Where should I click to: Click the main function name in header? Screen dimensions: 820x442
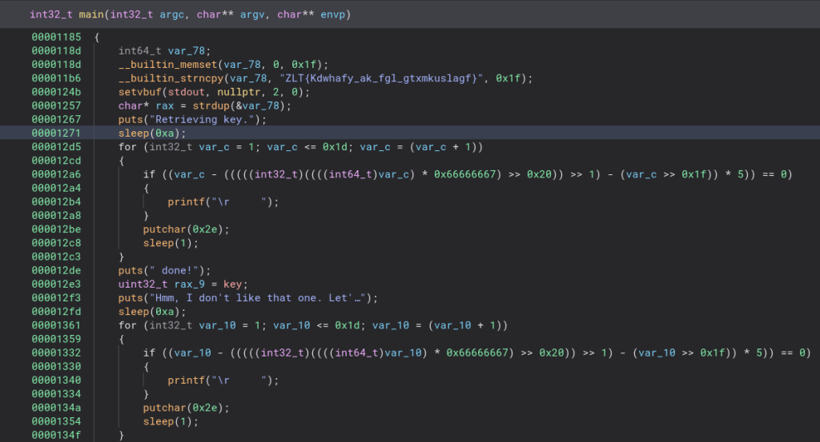click(x=90, y=15)
